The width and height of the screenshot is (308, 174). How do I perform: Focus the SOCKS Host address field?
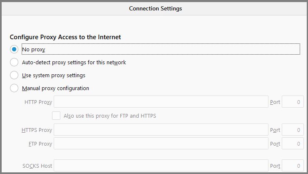[161, 166]
